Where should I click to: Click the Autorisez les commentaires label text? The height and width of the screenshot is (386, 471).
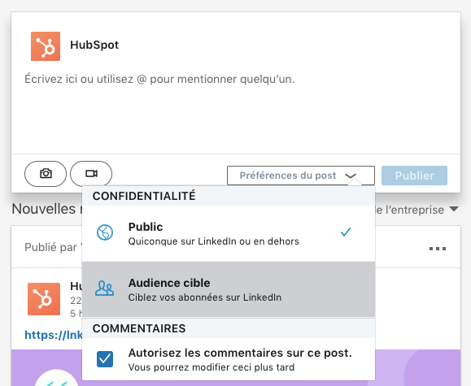[x=240, y=353]
